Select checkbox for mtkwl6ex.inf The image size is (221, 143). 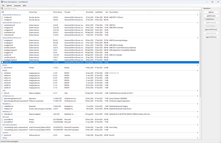pos(2,114)
